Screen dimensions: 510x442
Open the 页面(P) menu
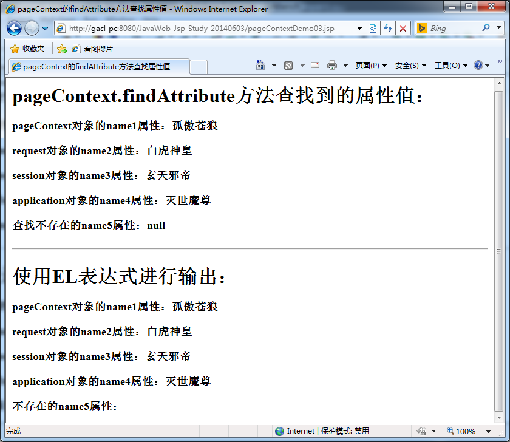pos(371,66)
